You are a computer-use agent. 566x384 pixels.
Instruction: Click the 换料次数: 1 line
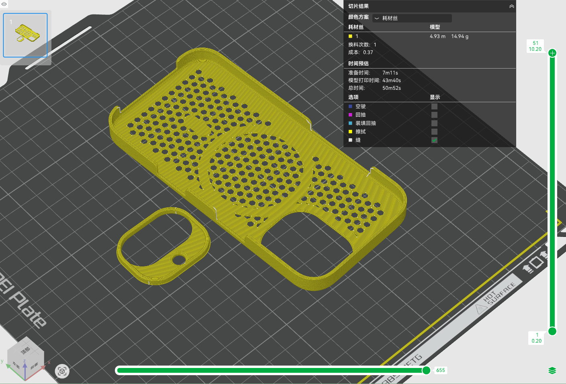[x=362, y=45]
